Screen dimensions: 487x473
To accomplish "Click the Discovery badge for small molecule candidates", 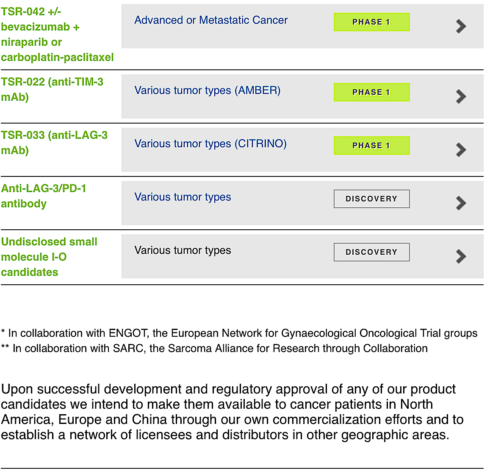I will [x=371, y=252].
